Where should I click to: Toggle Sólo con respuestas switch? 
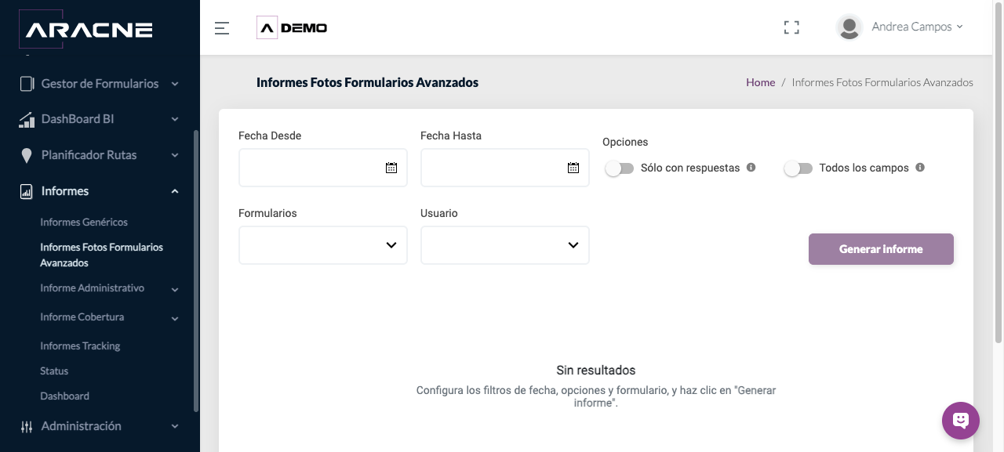coord(620,168)
